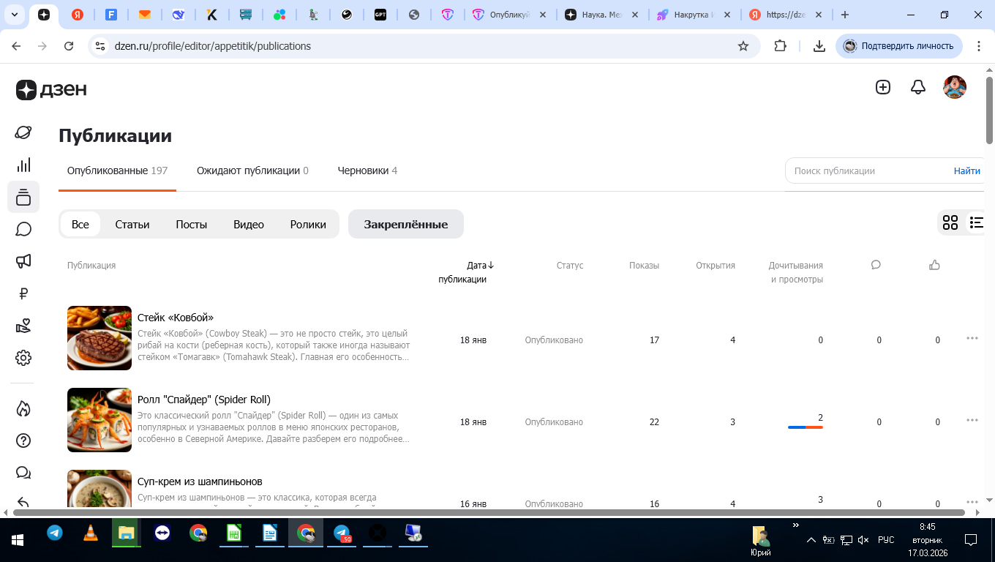This screenshot has height=562, width=995.
Task: Open the browser extensions puzzle icon
Action: click(780, 46)
